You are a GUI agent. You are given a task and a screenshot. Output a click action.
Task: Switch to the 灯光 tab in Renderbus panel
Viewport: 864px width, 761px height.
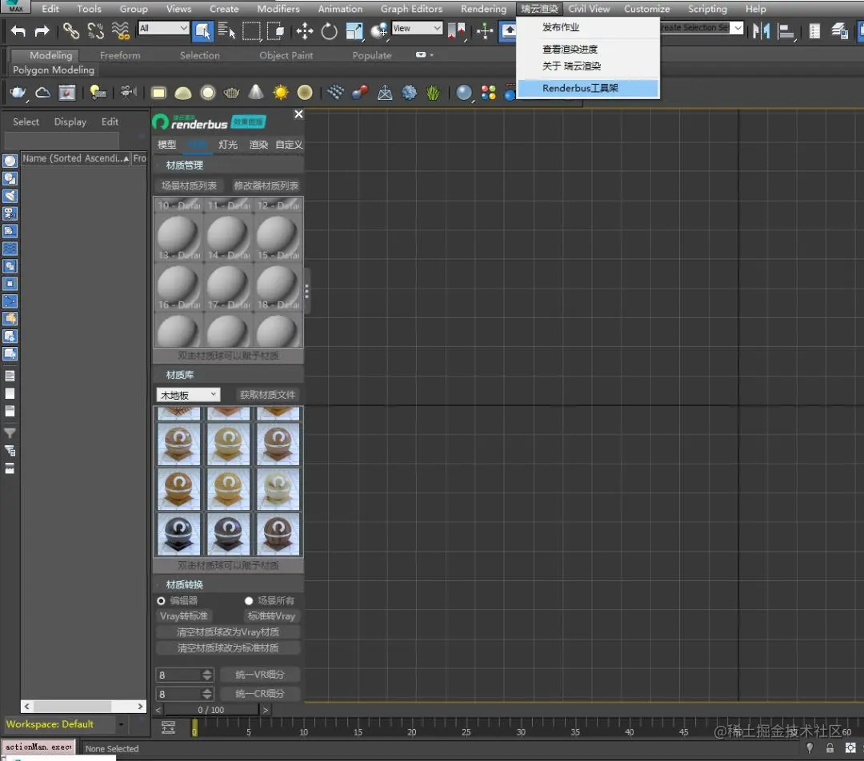point(227,144)
